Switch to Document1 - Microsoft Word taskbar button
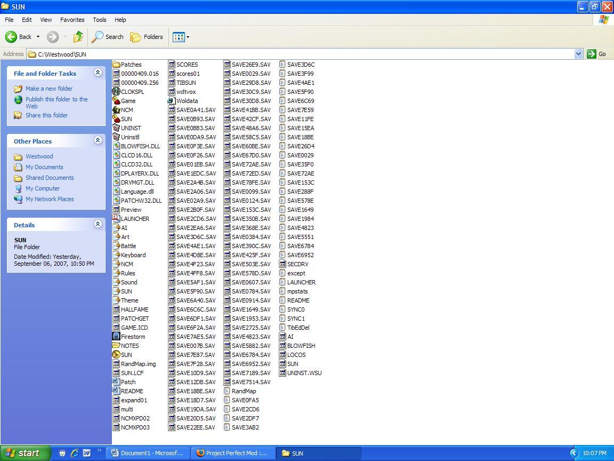Image resolution: width=614 pixels, height=461 pixels. (148, 453)
